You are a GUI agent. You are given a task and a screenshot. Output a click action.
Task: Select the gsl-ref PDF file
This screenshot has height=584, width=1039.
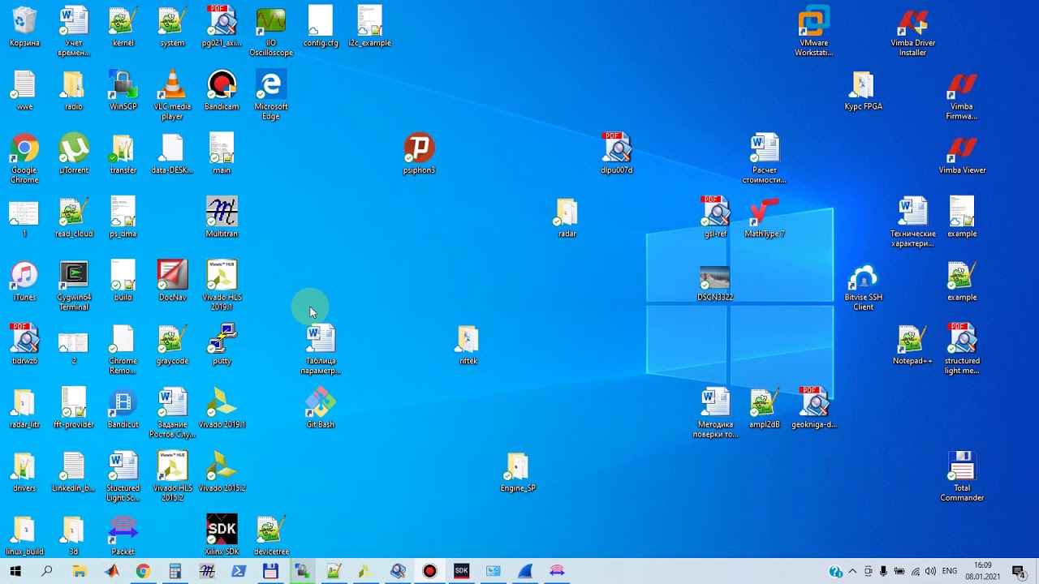pos(715,217)
